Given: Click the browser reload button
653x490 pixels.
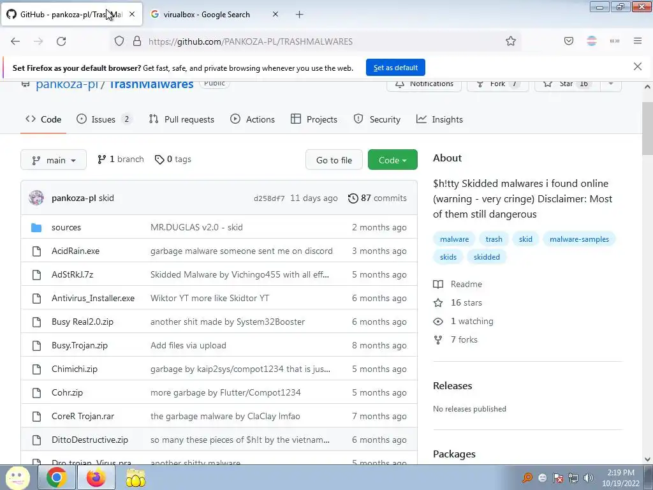Looking at the screenshot, I should 61,41.
